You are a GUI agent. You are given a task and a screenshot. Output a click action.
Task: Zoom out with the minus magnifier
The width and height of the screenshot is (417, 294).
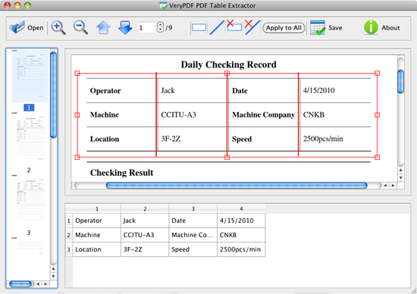tap(80, 27)
